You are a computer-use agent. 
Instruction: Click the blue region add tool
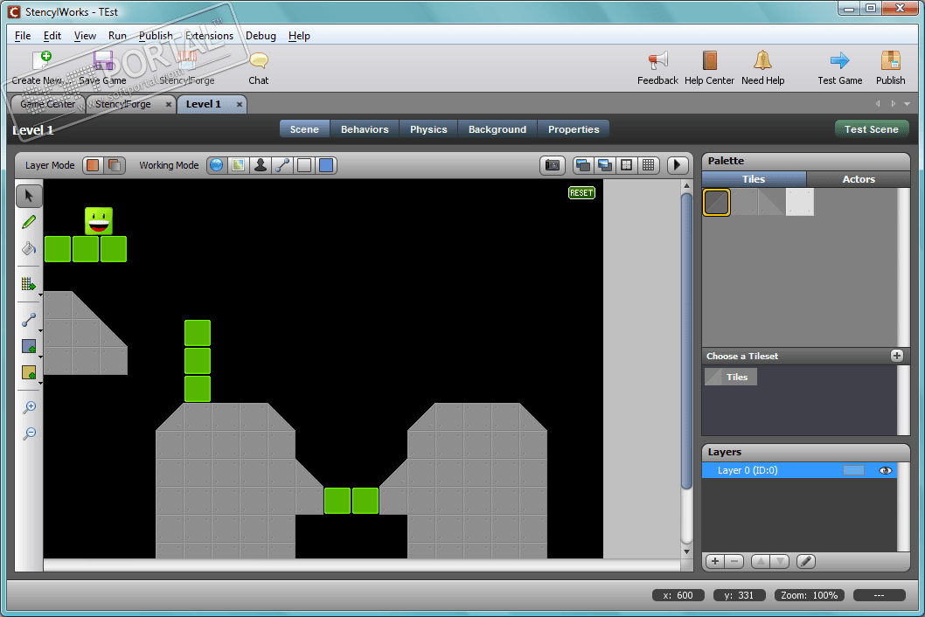28,346
